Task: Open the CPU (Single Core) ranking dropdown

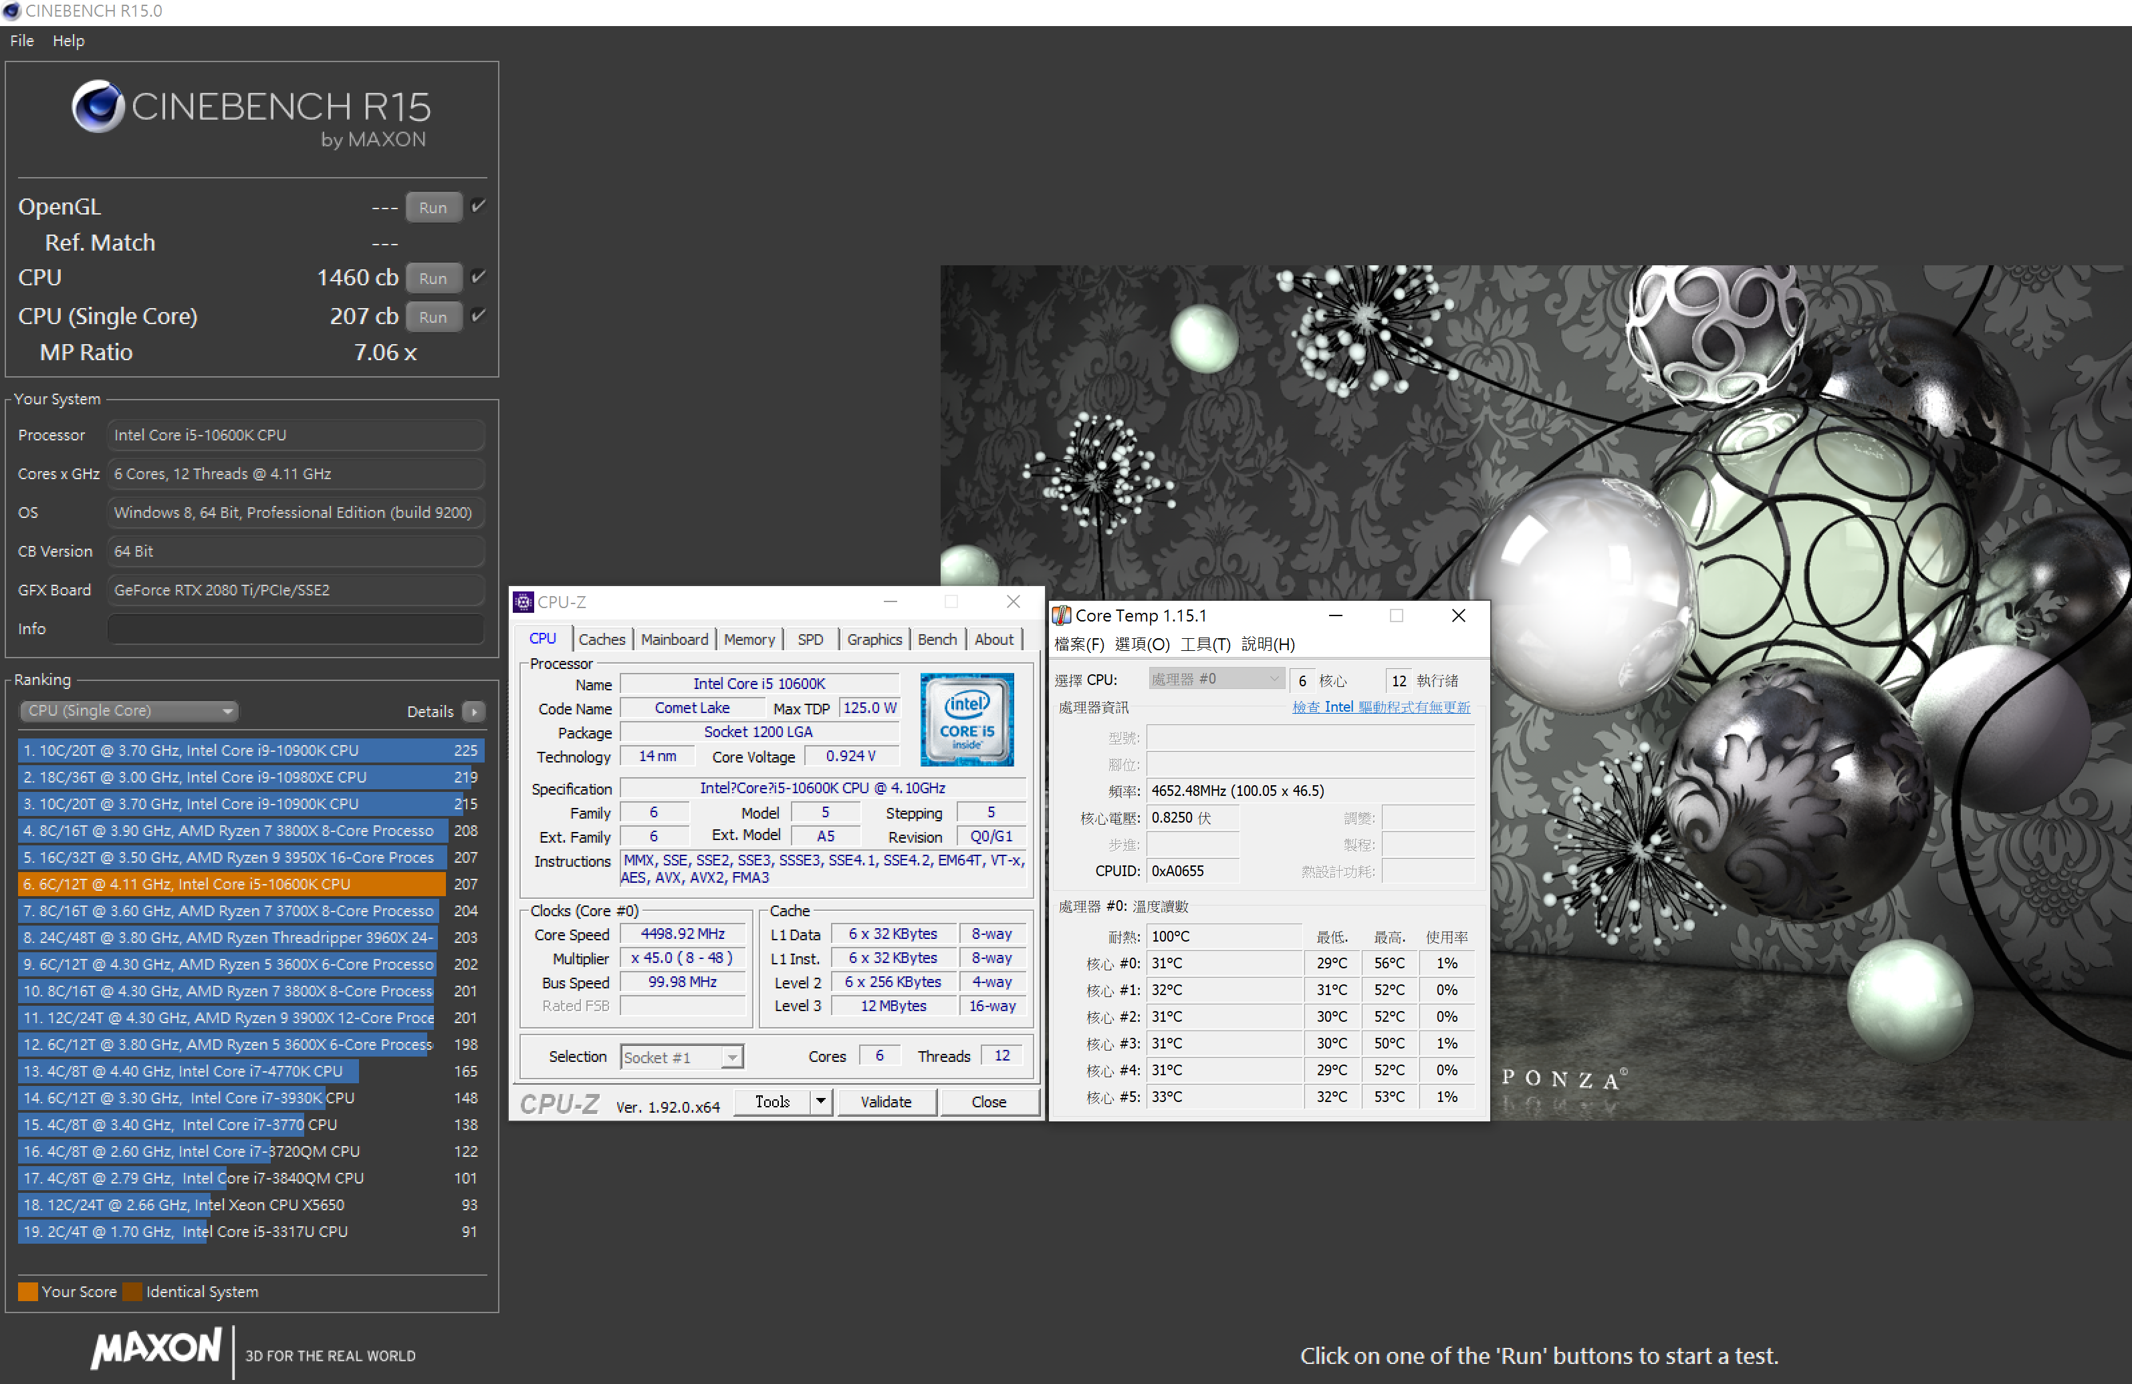Action: tap(128, 711)
